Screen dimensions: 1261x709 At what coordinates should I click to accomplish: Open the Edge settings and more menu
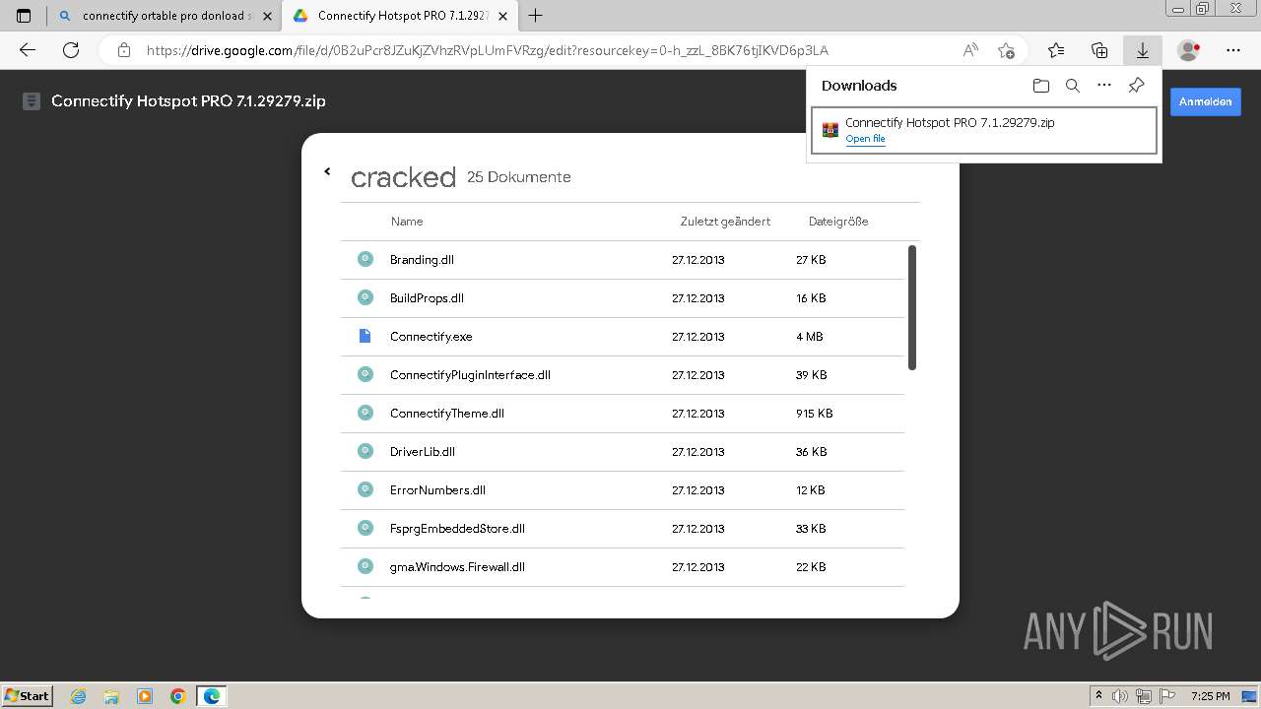click(x=1233, y=50)
